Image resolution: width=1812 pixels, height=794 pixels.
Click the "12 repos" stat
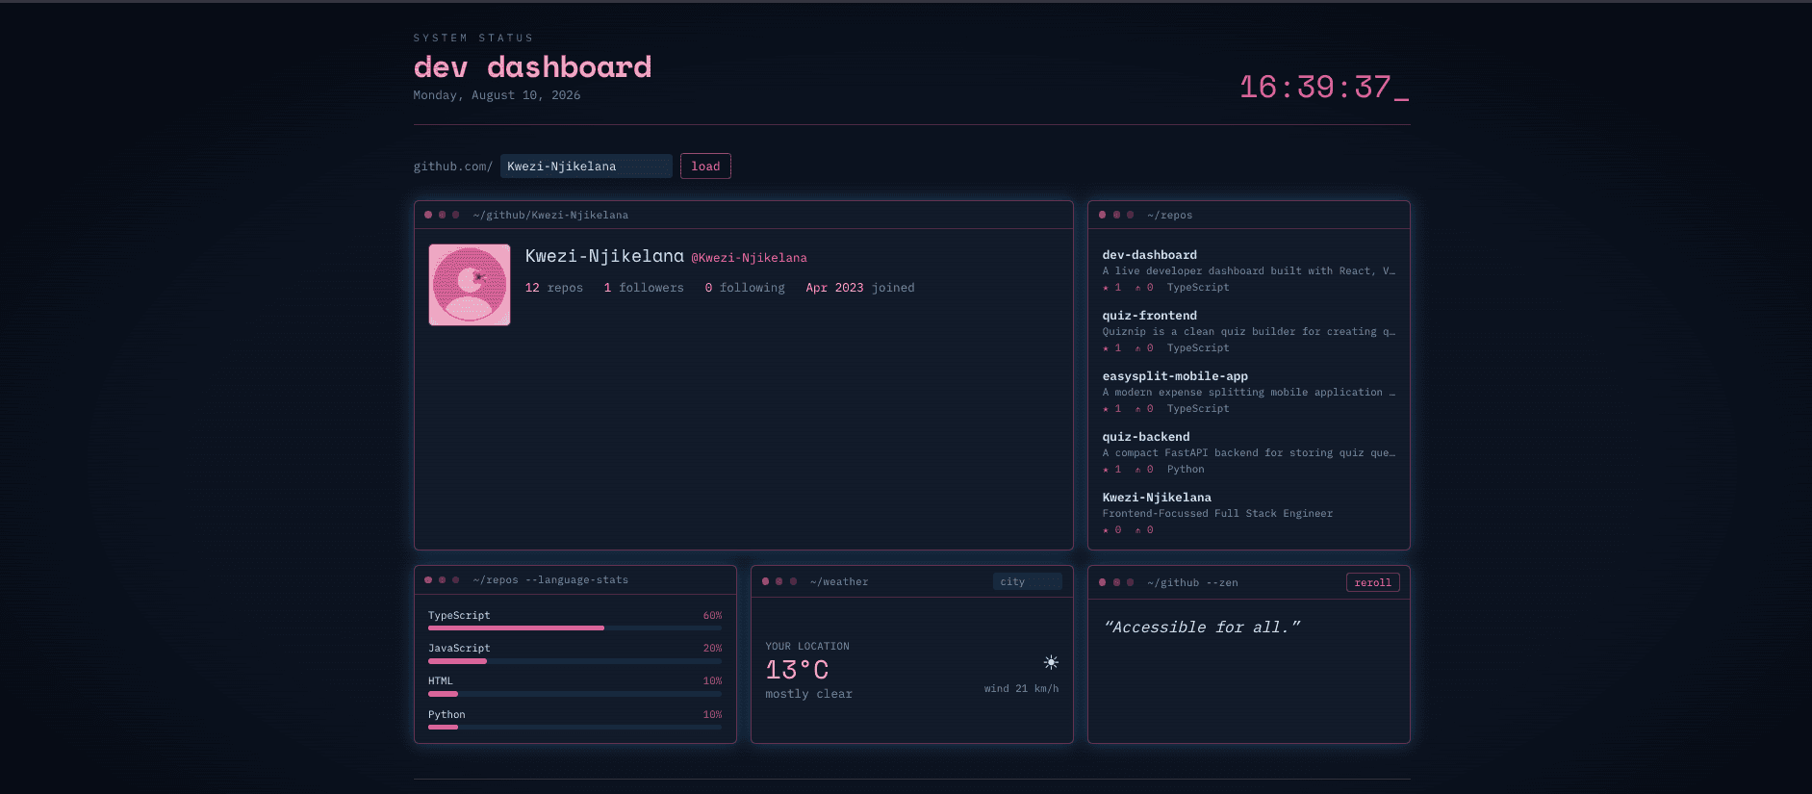pos(554,288)
